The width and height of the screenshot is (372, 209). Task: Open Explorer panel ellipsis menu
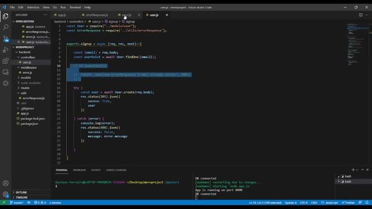[x=45, y=15]
